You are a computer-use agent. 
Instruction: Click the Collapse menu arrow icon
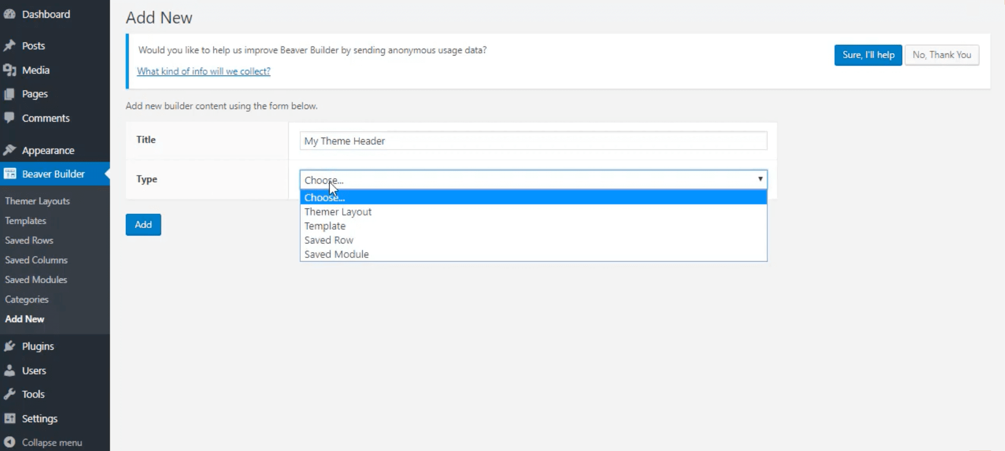click(9, 442)
